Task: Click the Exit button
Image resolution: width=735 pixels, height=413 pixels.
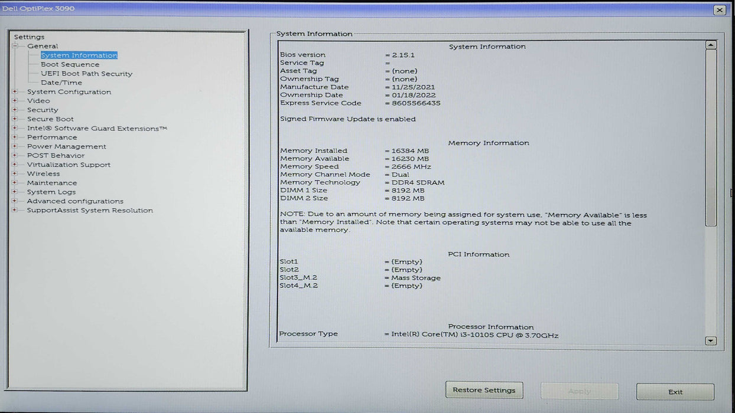Action: click(x=675, y=392)
